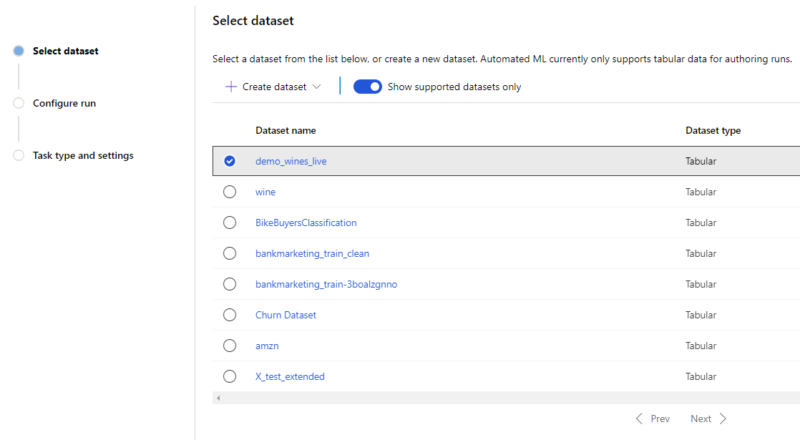Click the Prev arrow chevron icon
Viewport: 800px width, 440px height.
[x=640, y=418]
